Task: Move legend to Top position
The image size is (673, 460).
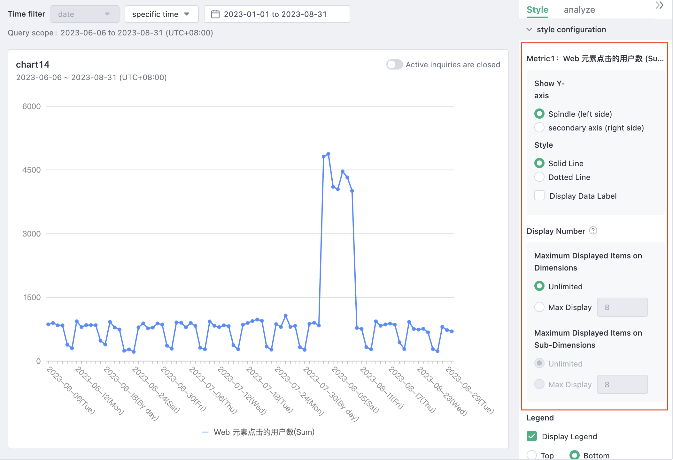Action: (532, 456)
